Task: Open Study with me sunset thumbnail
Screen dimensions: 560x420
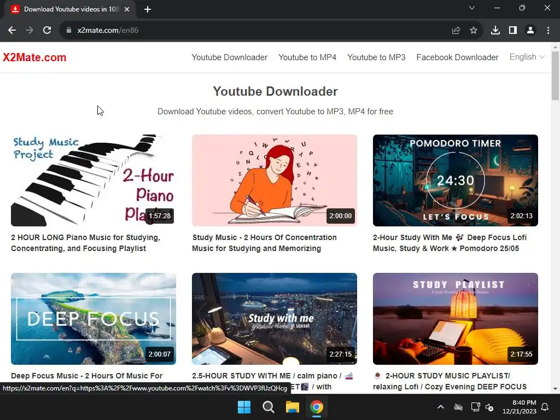Action: 275,319
